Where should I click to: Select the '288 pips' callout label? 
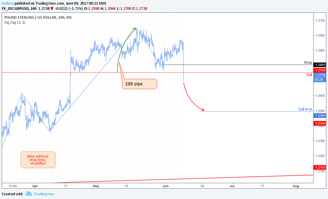click(x=140, y=84)
